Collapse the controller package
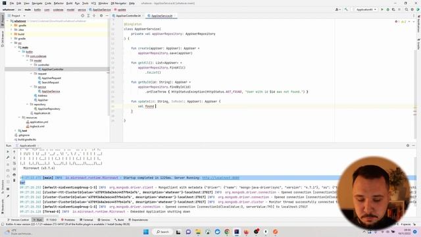Viewport: 421px width, 237px height. (x=31, y=65)
